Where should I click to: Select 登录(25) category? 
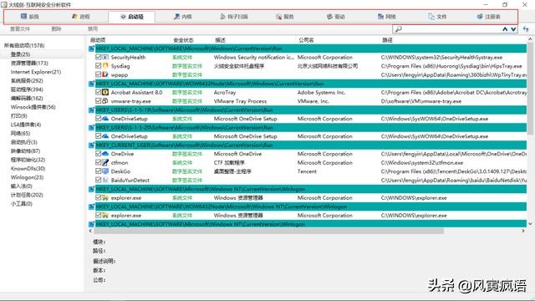pyautogui.click(x=20, y=54)
